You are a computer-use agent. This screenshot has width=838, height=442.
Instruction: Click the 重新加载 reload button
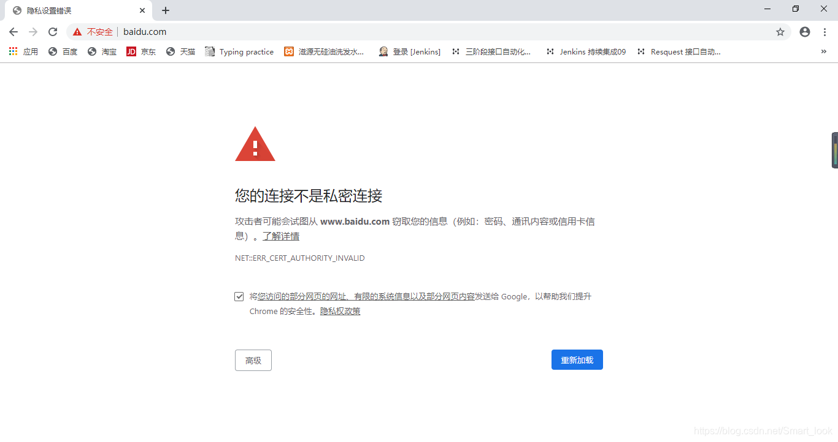tap(577, 359)
